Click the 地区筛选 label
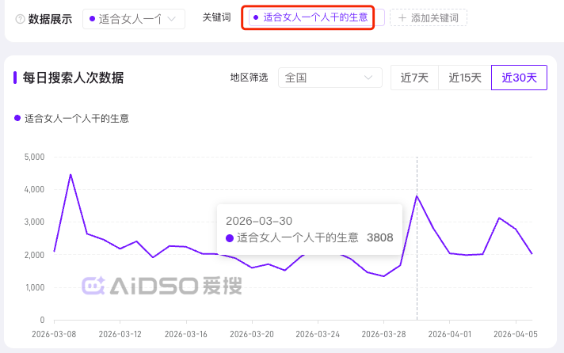Image resolution: width=564 pixels, height=353 pixels. [249, 78]
